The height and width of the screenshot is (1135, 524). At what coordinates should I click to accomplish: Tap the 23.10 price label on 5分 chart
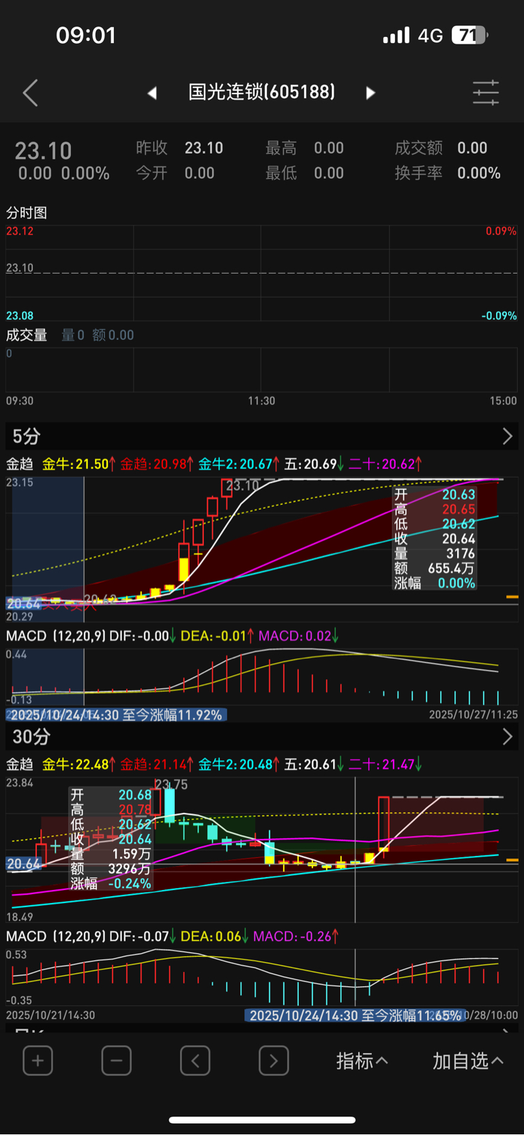[x=242, y=486]
